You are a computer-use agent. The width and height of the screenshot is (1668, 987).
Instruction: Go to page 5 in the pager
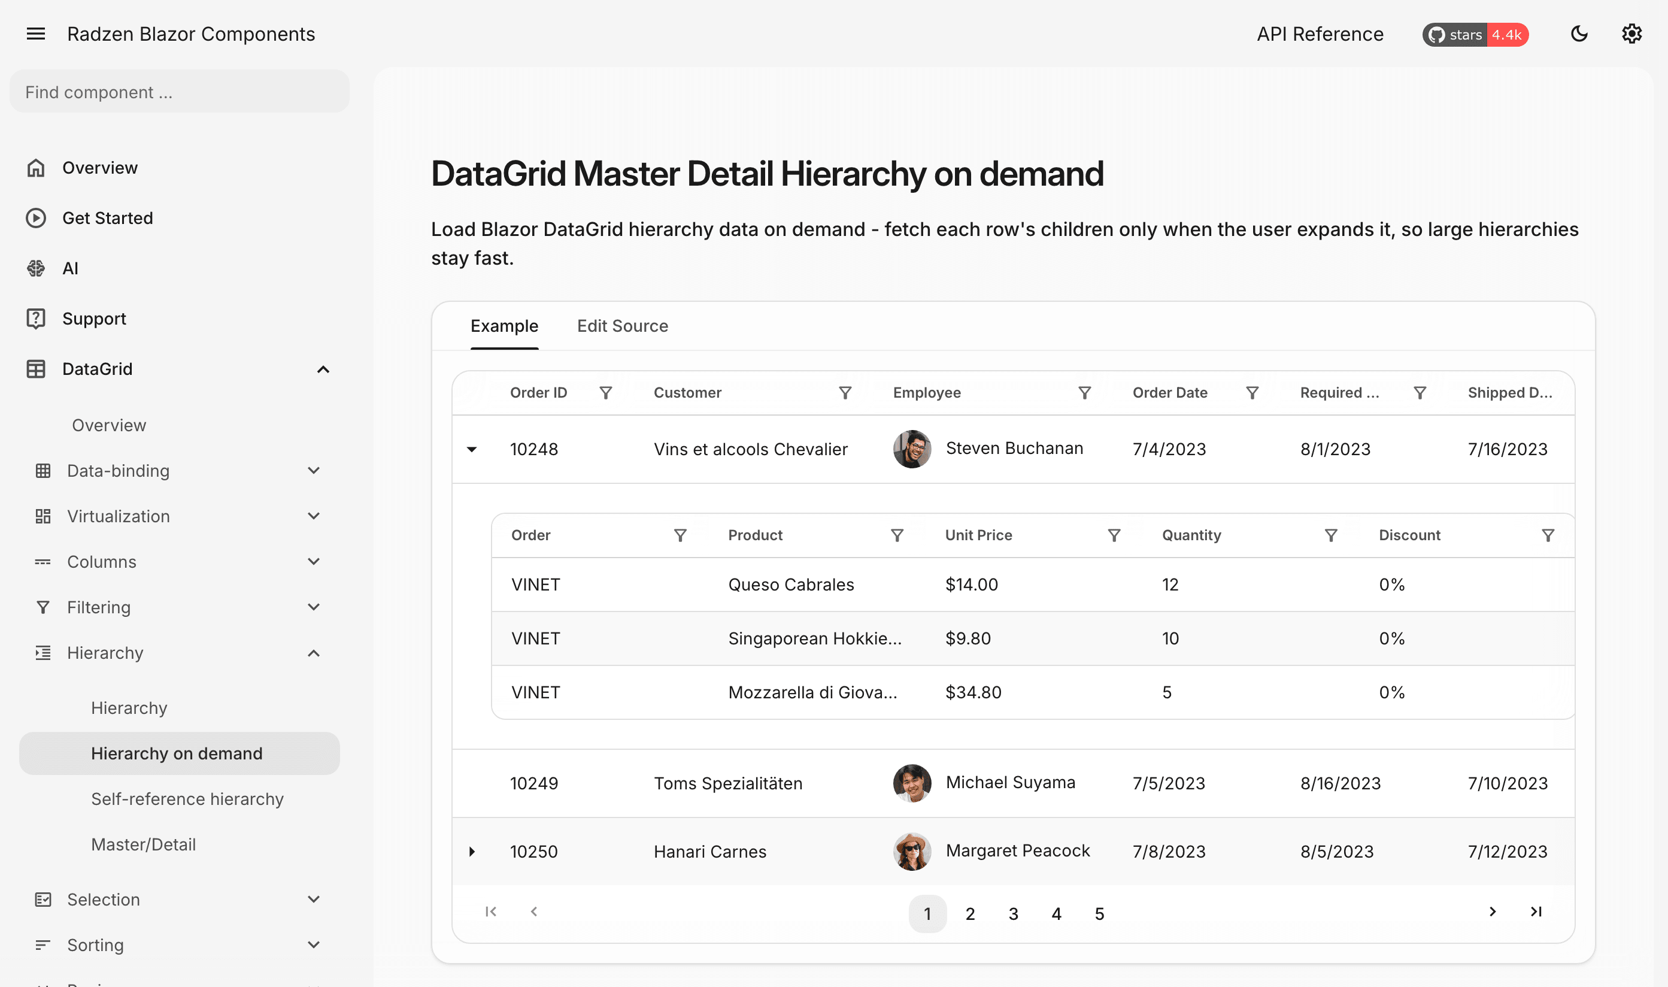click(x=1100, y=914)
